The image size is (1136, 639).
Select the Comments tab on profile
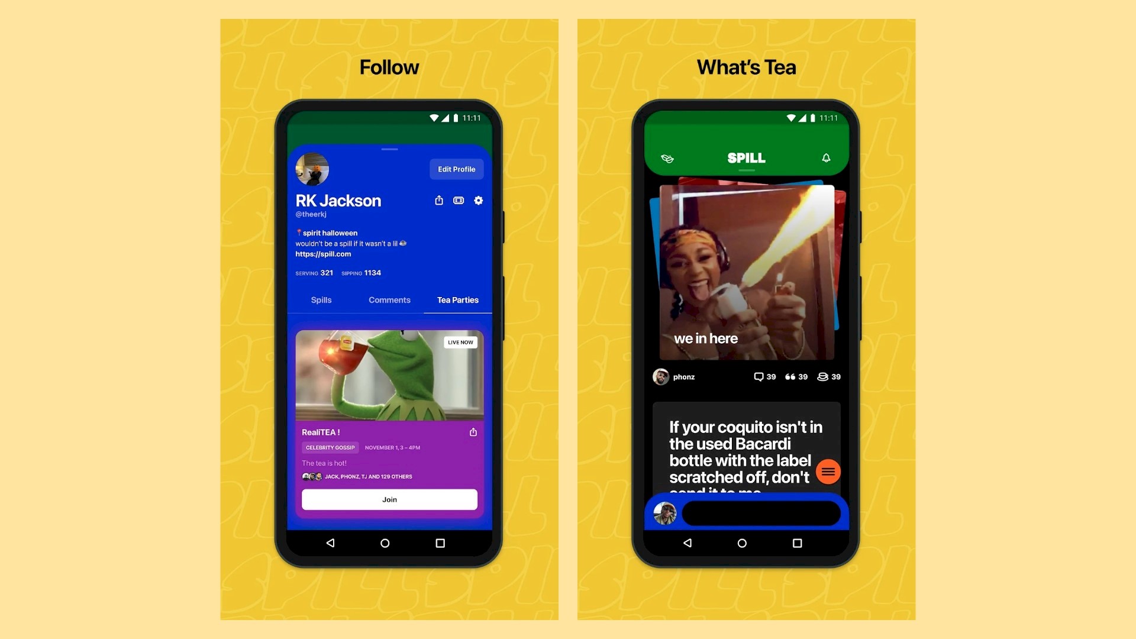pyautogui.click(x=389, y=299)
